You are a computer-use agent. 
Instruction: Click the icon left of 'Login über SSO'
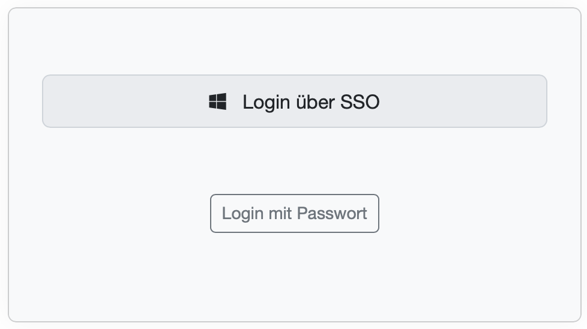pos(218,101)
